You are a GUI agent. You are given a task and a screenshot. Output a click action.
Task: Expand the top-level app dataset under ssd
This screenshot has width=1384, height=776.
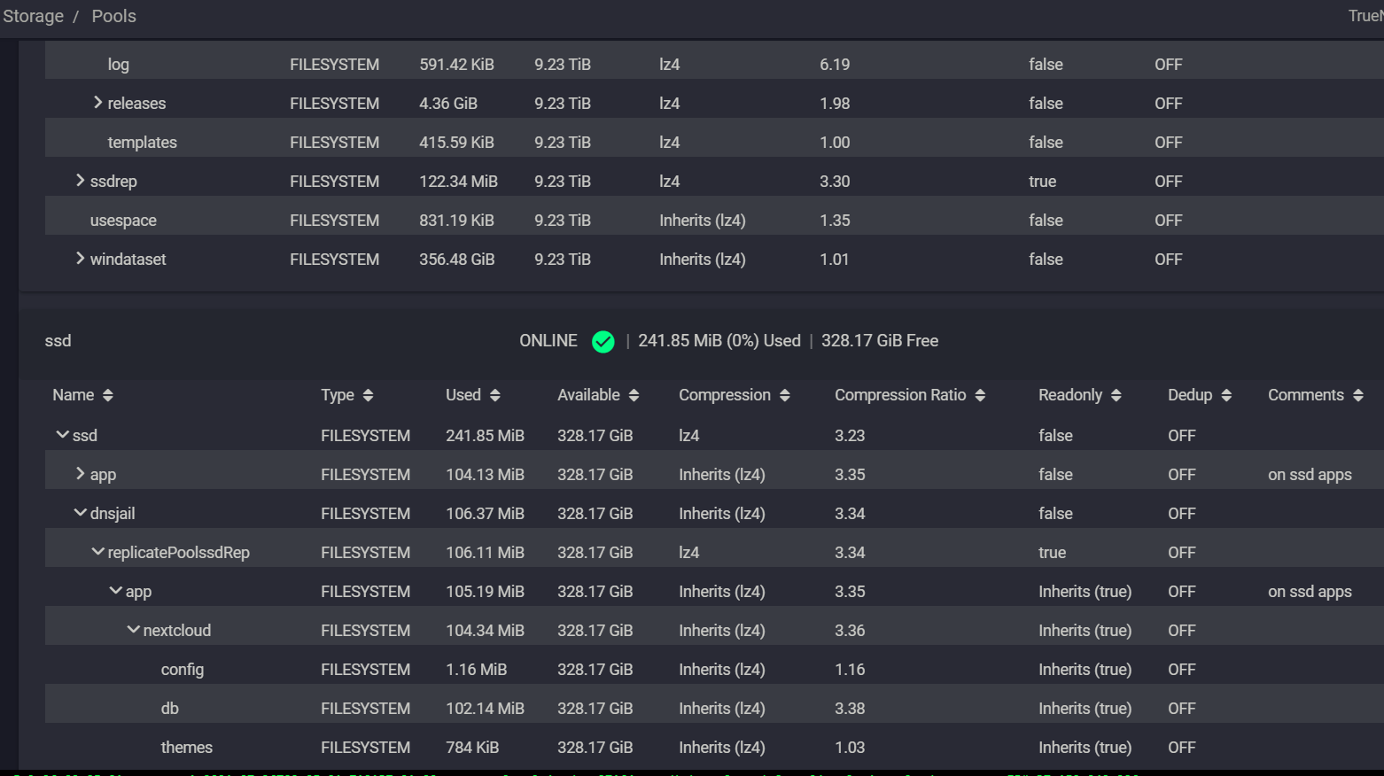pos(80,474)
